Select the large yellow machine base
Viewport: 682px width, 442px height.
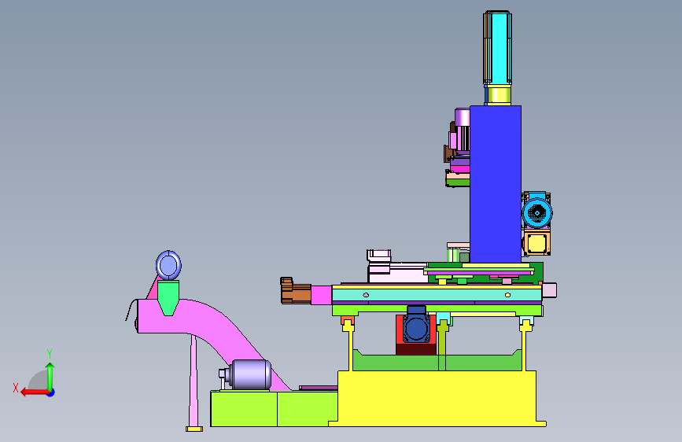[x=437, y=398]
